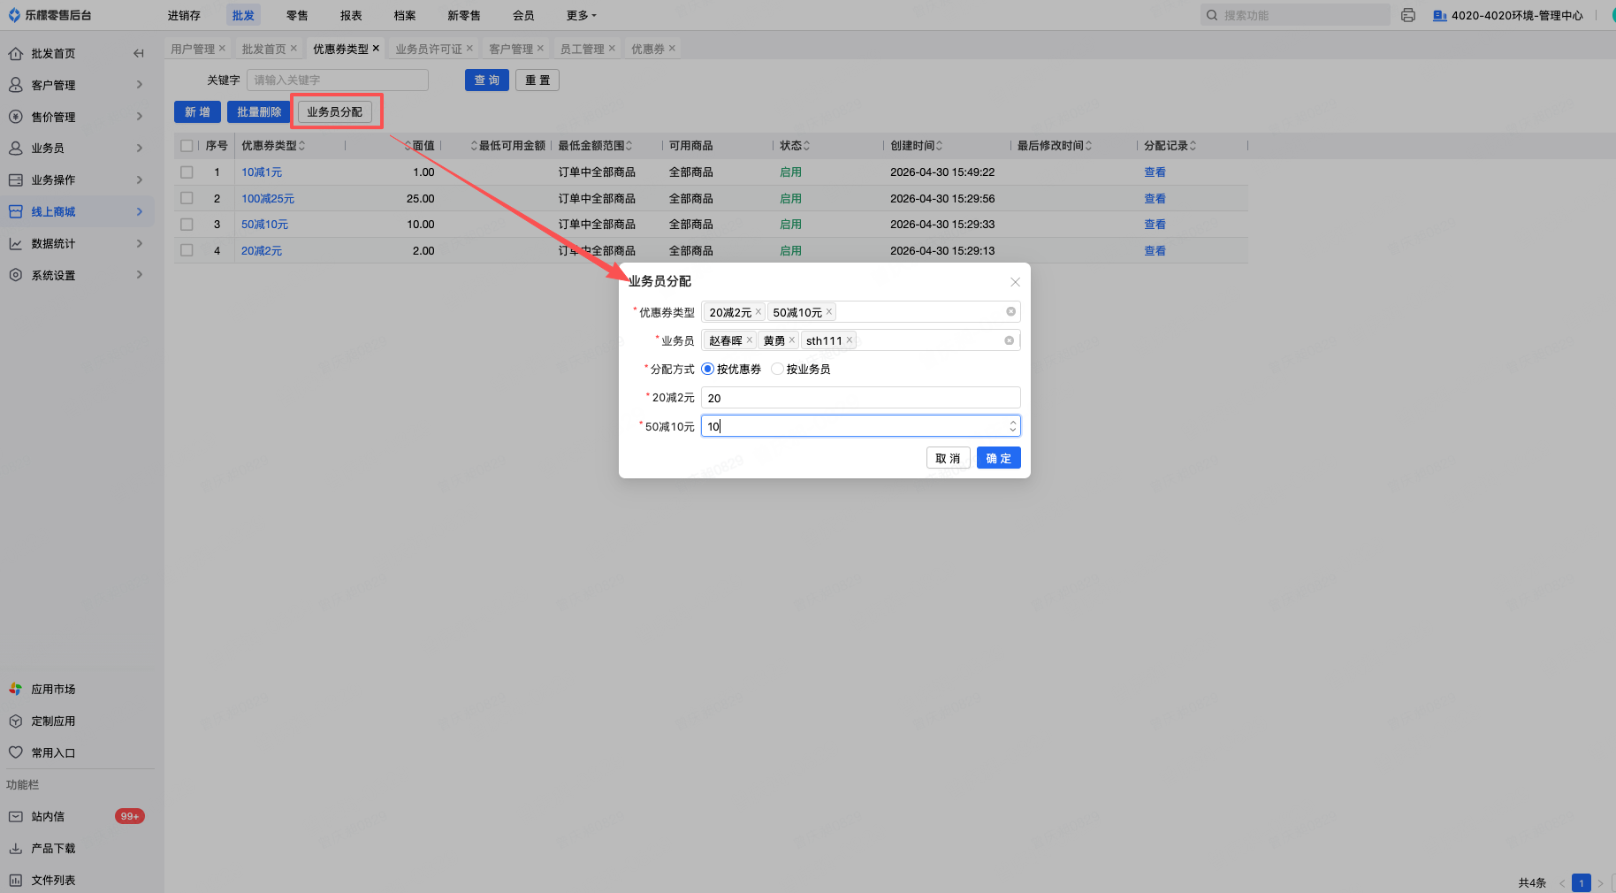Toggle the select-all checkbox in table header
This screenshot has height=893, width=1616.
point(187,146)
